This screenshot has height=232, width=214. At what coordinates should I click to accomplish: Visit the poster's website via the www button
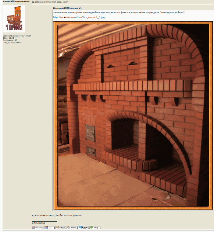tap(72, 228)
